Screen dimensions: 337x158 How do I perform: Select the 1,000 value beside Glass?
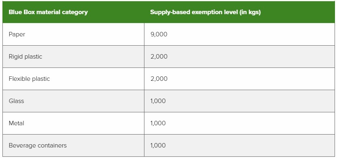tap(158, 101)
